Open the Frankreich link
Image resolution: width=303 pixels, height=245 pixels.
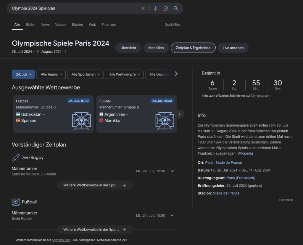coord(245,178)
